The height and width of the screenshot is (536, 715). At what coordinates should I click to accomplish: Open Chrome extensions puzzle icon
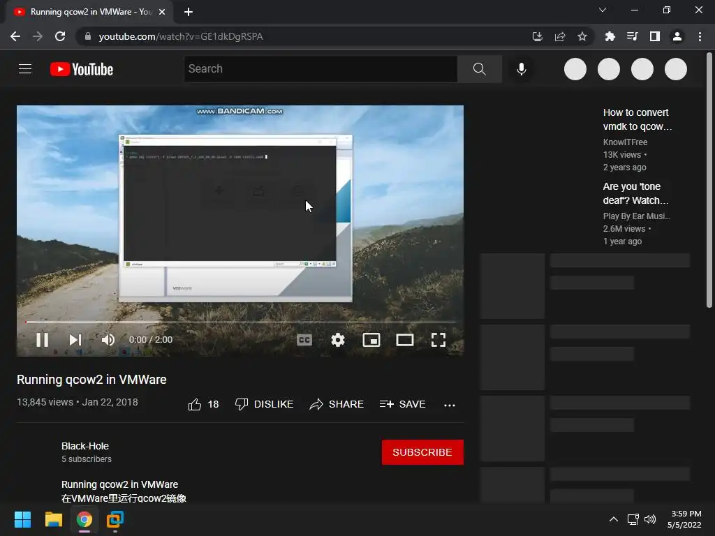(x=610, y=36)
